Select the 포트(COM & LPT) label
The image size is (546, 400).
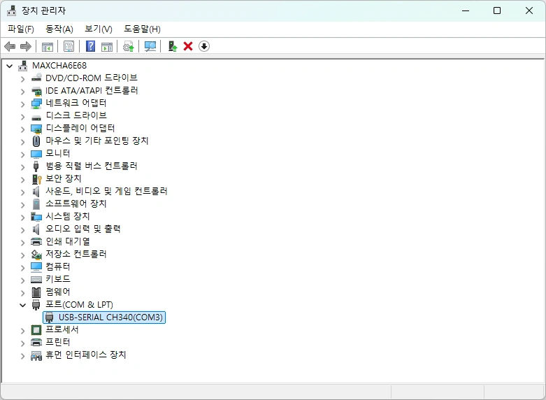coord(80,304)
